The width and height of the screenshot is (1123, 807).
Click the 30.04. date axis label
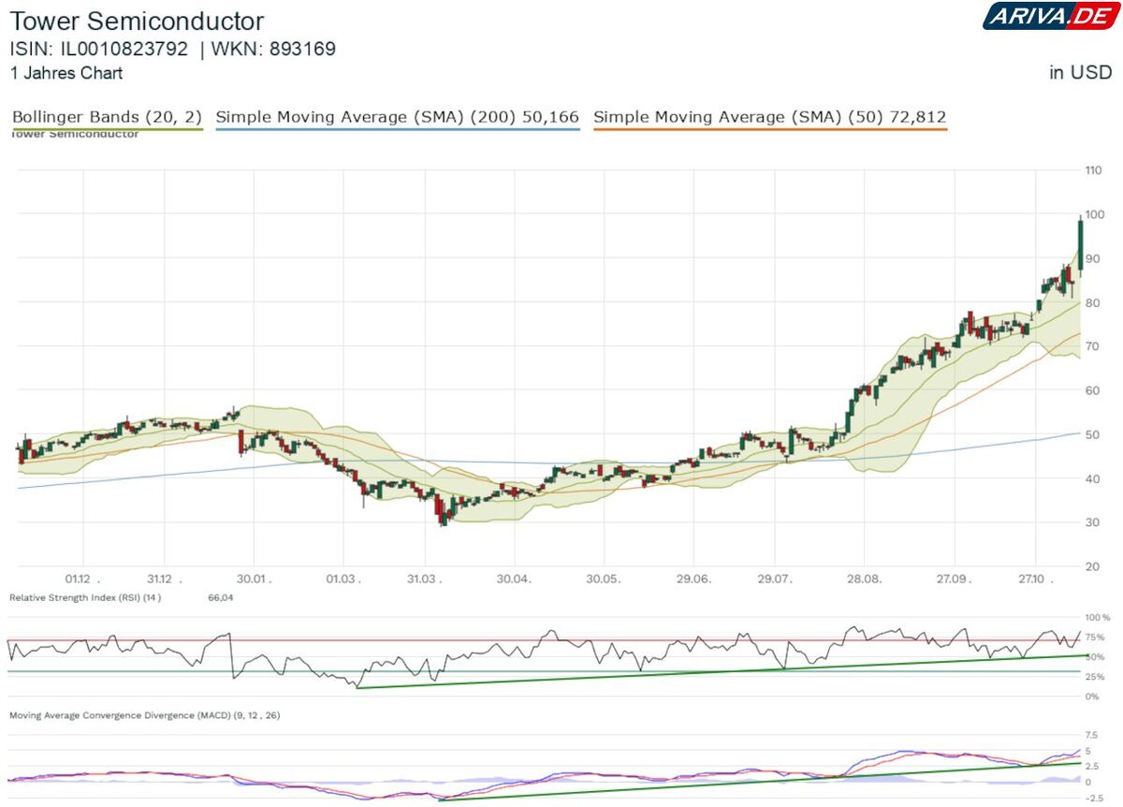click(514, 579)
